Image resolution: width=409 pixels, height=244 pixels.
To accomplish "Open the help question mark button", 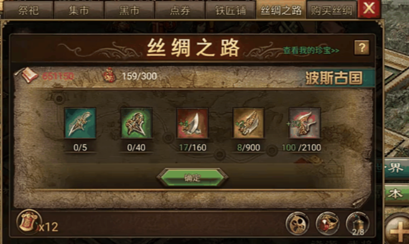I will click(362, 47).
